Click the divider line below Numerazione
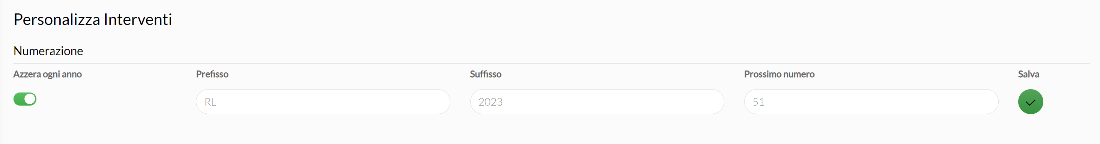Image resolution: width=1100 pixels, height=144 pixels. [x=551, y=64]
